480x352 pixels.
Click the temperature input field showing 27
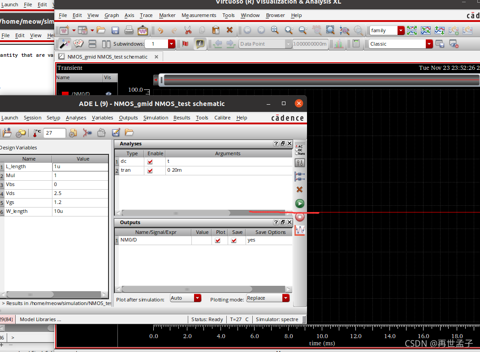pyautogui.click(x=55, y=133)
